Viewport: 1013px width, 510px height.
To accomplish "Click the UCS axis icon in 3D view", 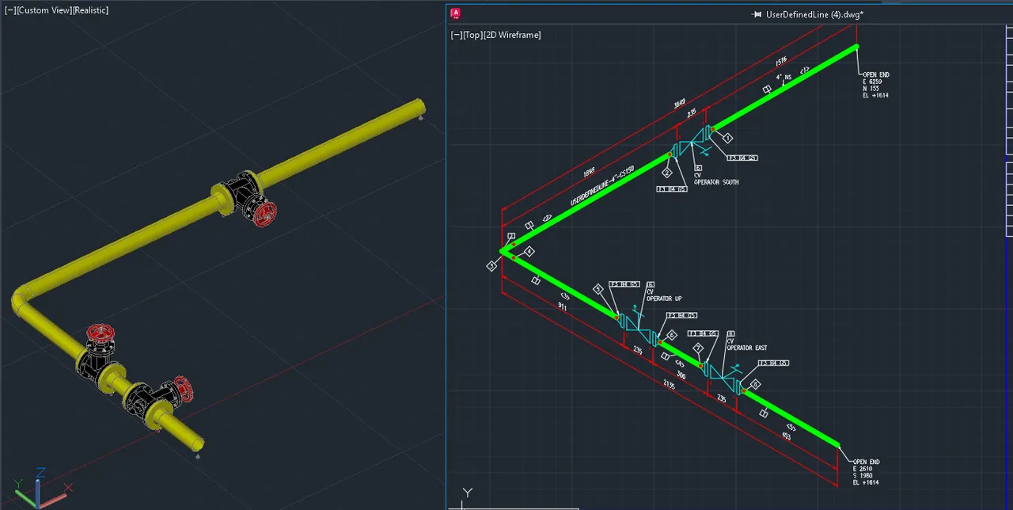I will click(x=38, y=487).
